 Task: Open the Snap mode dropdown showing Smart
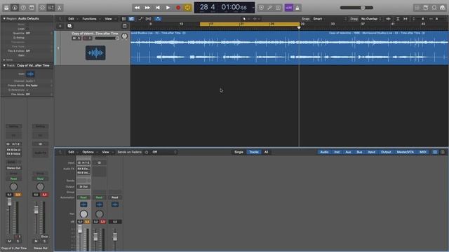(329, 19)
